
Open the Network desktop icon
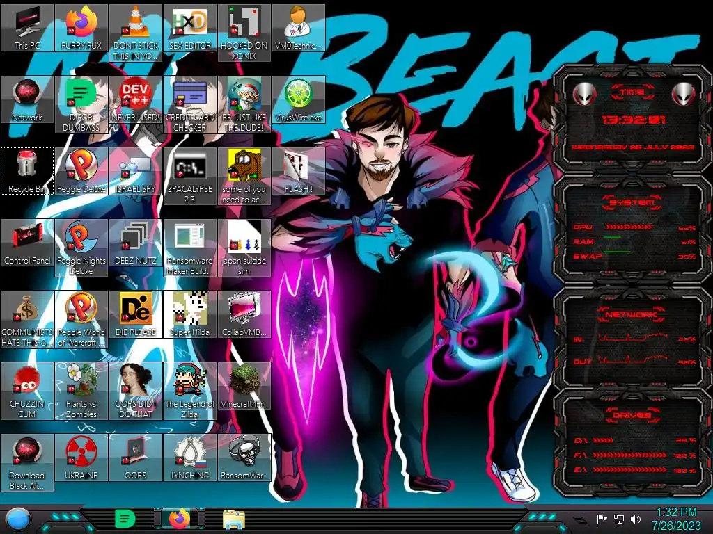pyautogui.click(x=27, y=99)
